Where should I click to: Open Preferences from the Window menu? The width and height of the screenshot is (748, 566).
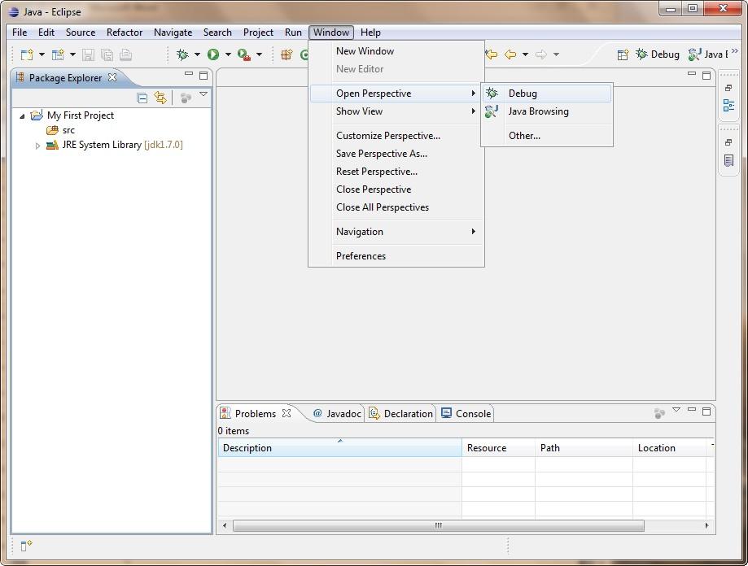point(396,256)
